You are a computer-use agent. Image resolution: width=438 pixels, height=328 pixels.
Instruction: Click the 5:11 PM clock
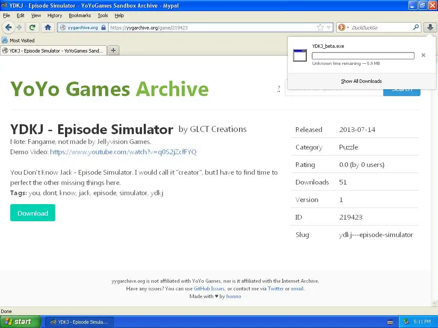(x=422, y=322)
